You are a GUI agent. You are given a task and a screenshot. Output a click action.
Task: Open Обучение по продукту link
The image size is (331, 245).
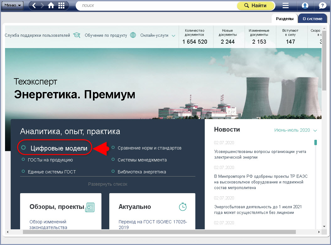click(x=106, y=35)
